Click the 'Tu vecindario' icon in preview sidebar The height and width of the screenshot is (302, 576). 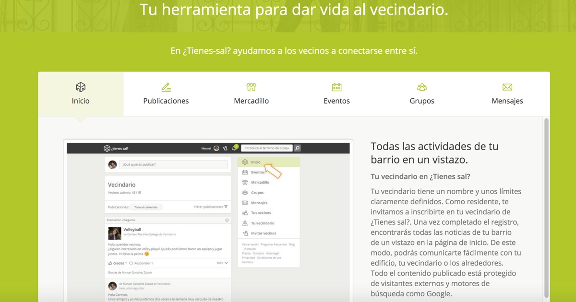(245, 223)
